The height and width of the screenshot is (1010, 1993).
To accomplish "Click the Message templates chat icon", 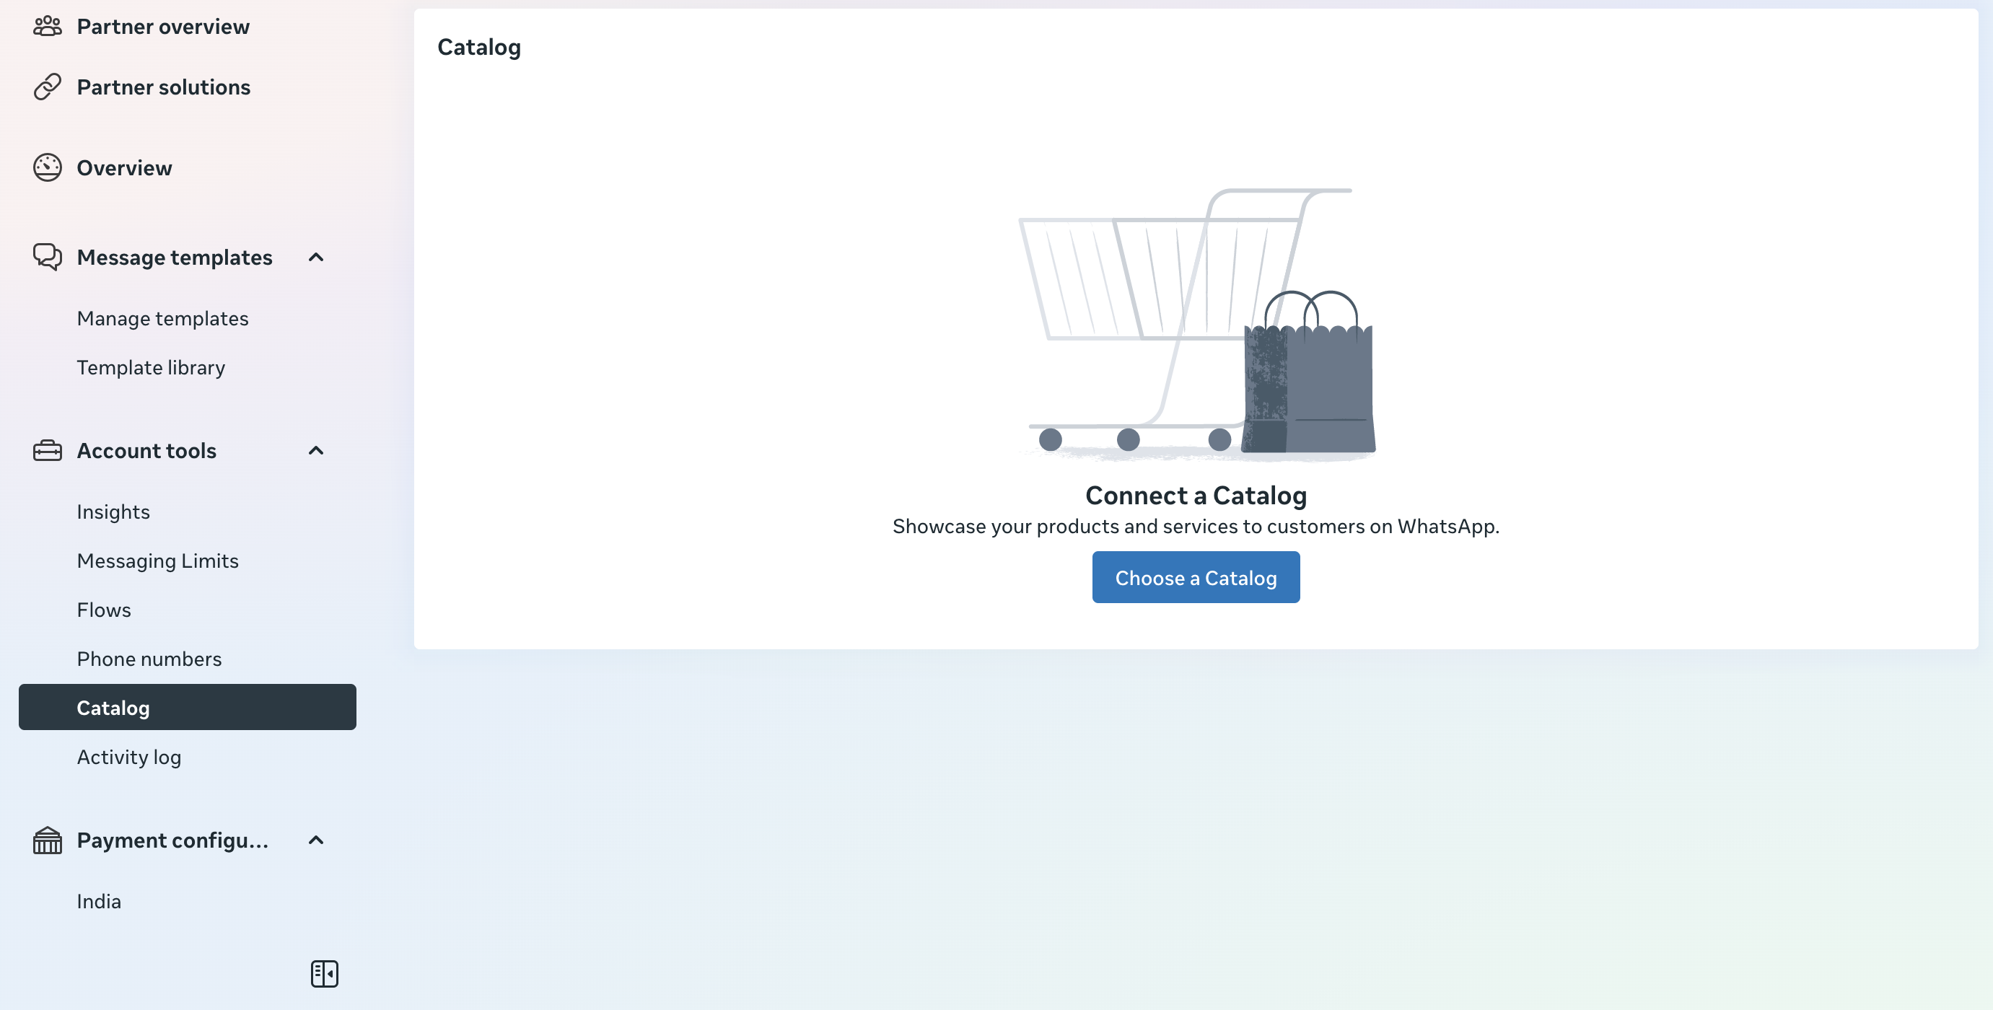I will tap(47, 257).
